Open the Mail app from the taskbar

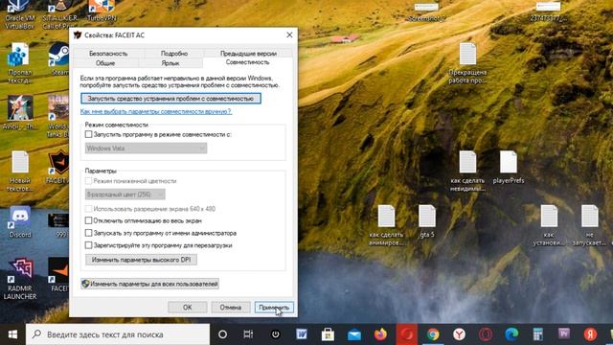coord(354,334)
